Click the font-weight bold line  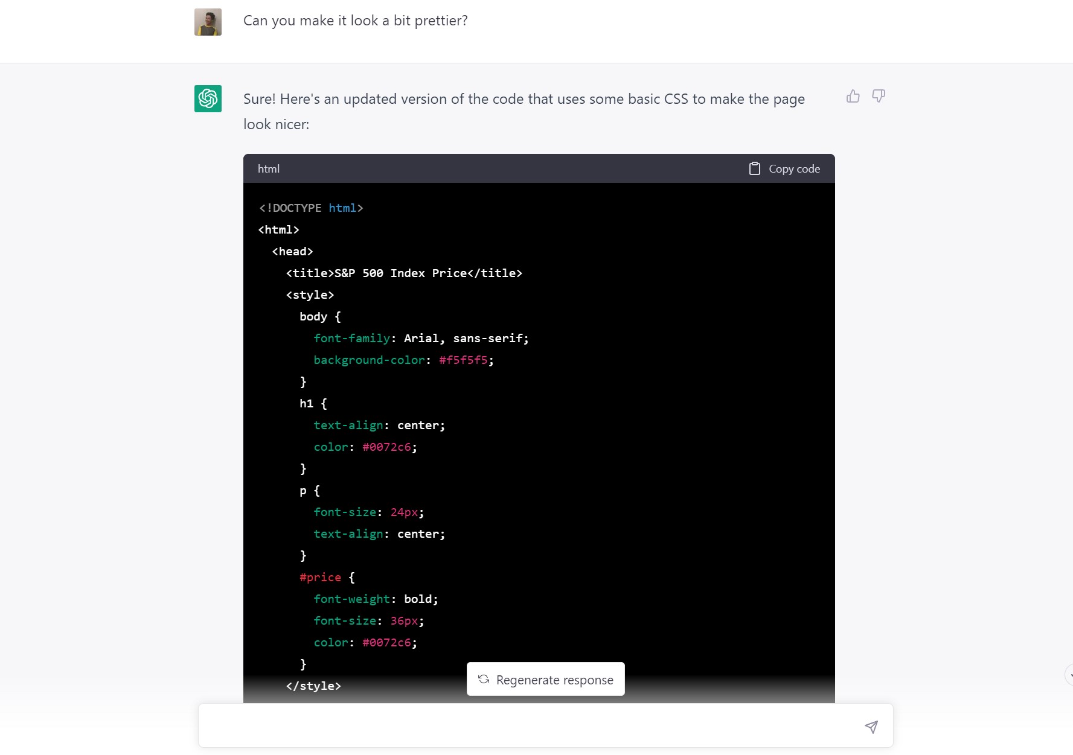(x=376, y=599)
